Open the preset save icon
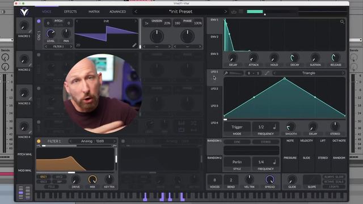The height and width of the screenshot is (204, 363). [234, 11]
